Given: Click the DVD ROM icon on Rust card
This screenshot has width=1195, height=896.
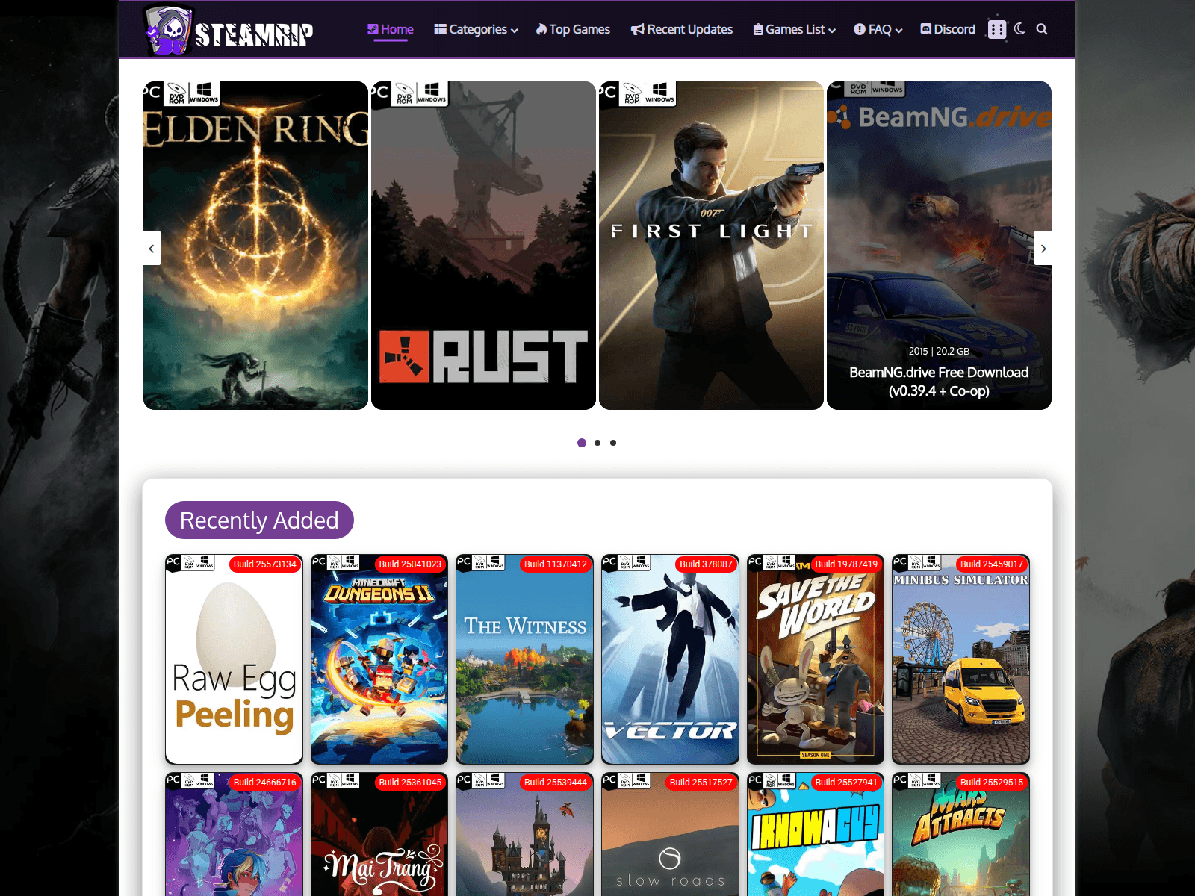Looking at the screenshot, I should 404,93.
